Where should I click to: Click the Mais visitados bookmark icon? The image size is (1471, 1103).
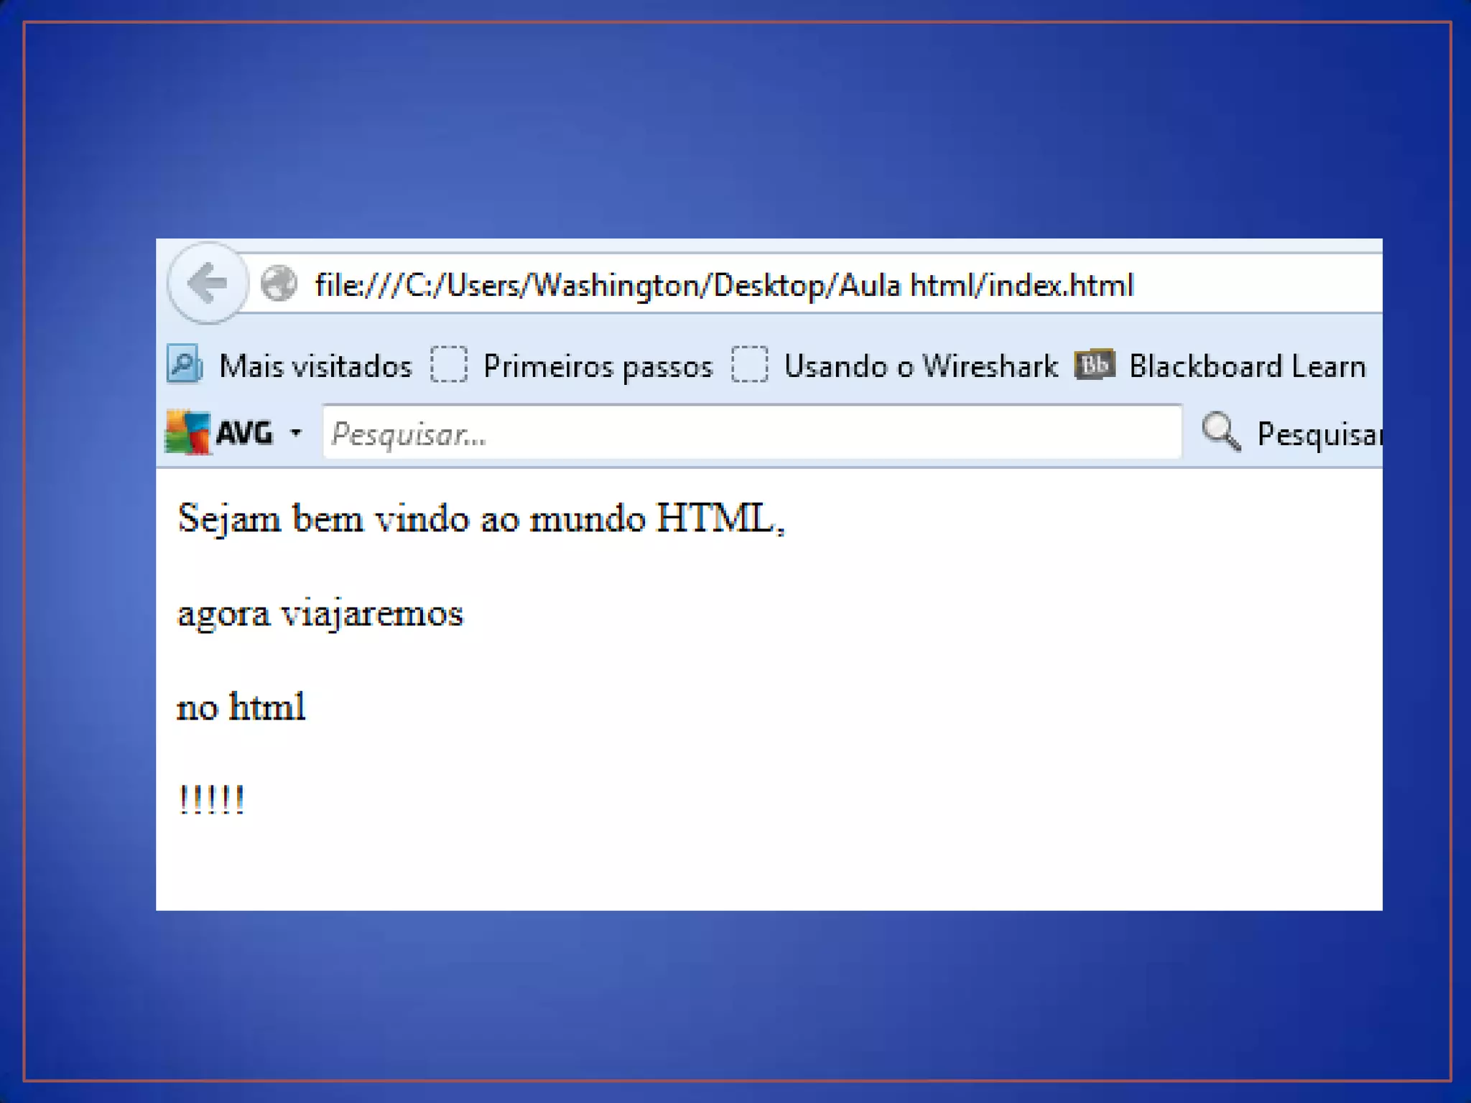[184, 364]
